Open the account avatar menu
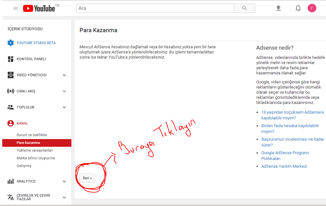This screenshot has width=326, height=206. click(x=312, y=8)
